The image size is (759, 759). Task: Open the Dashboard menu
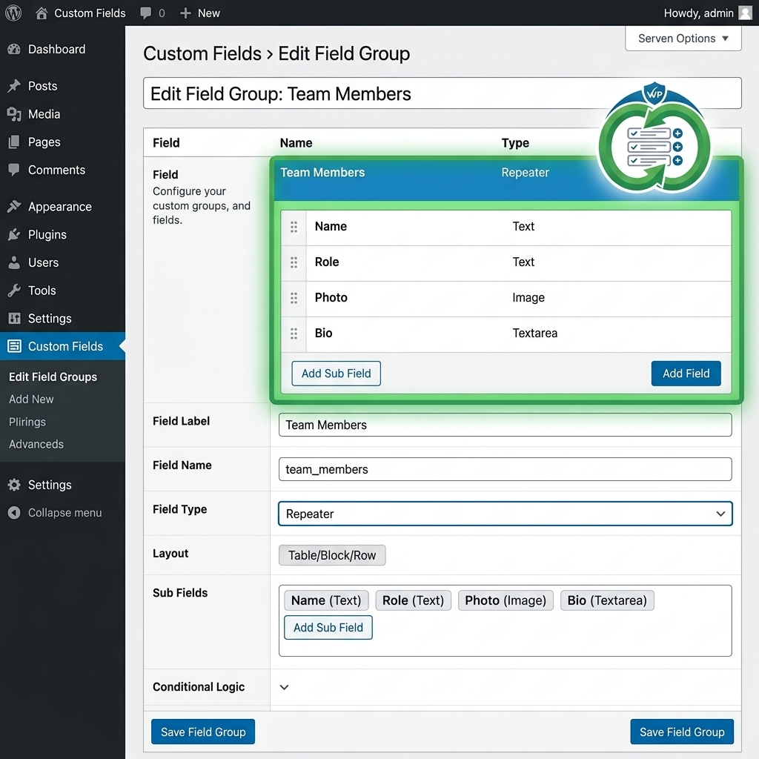click(x=56, y=50)
